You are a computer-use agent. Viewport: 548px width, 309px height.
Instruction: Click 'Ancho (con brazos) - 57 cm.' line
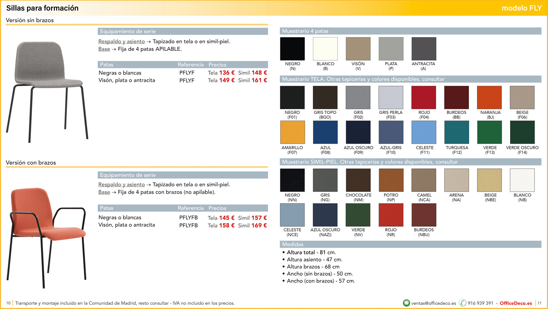click(321, 281)
